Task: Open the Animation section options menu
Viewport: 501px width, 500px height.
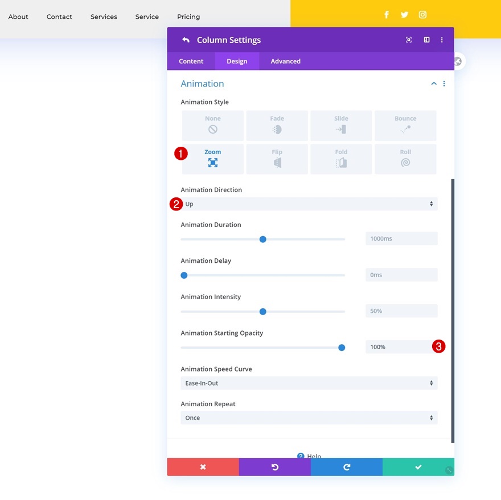Action: [x=444, y=84]
